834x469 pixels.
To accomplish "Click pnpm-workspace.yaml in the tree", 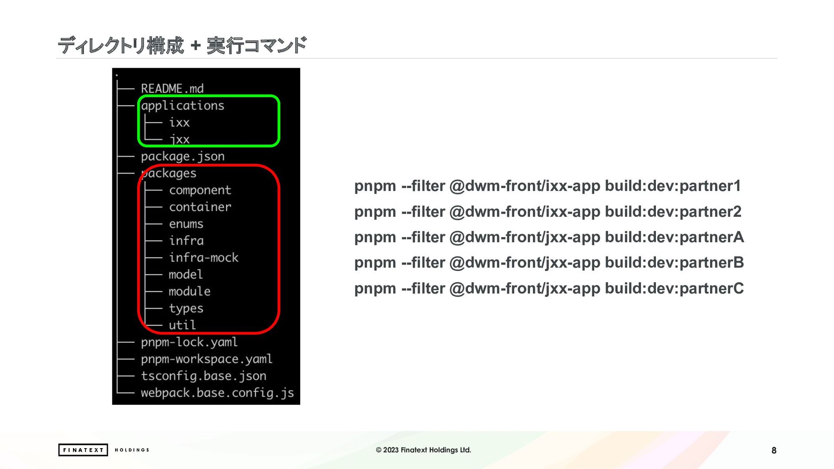I will click(x=207, y=359).
